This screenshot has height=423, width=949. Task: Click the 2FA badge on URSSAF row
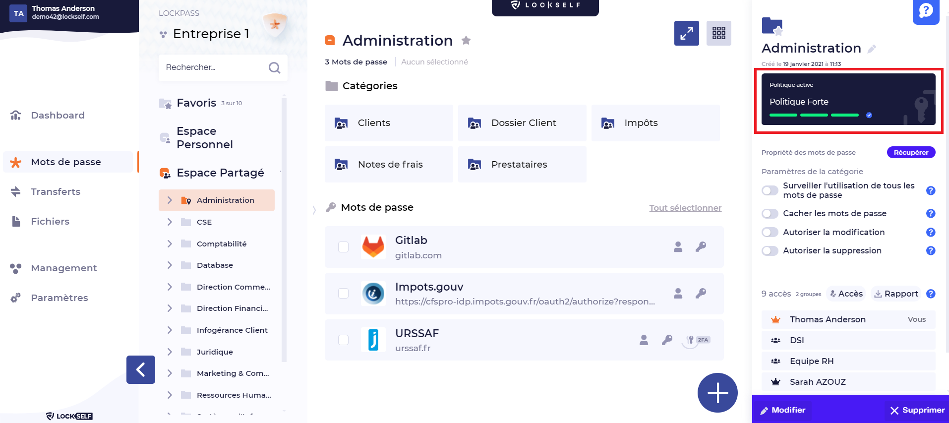click(703, 340)
